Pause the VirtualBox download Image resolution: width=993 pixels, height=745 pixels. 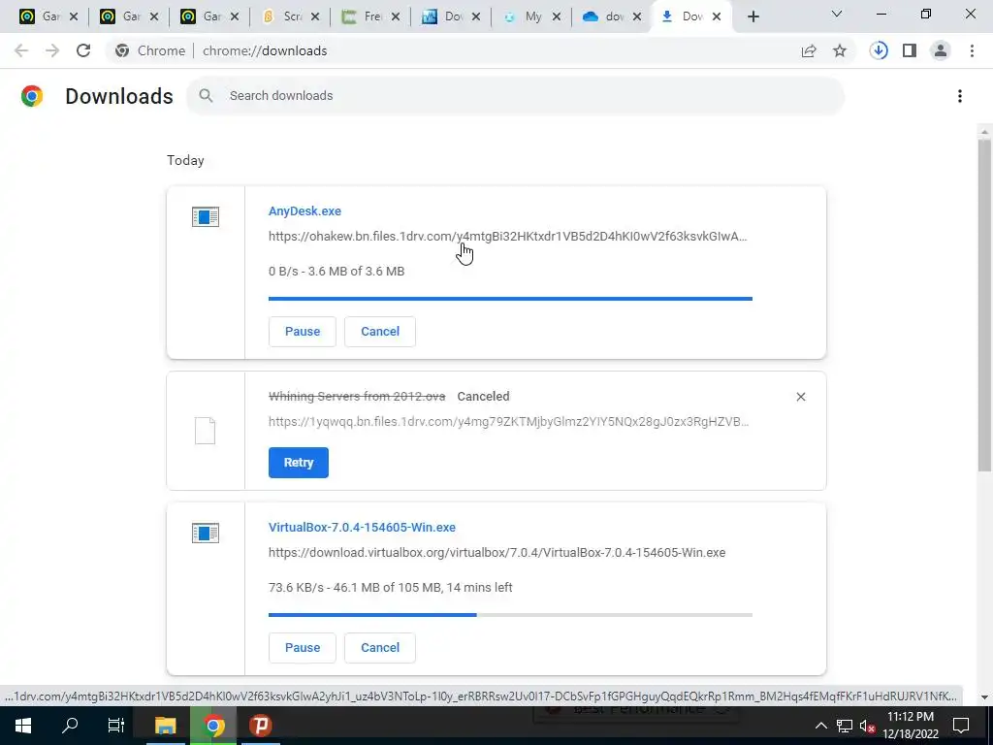pyautogui.click(x=303, y=647)
